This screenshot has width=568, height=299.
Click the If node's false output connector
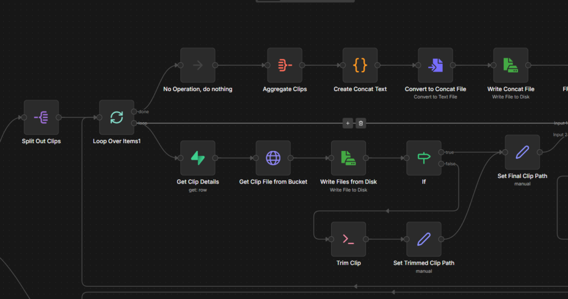click(442, 164)
